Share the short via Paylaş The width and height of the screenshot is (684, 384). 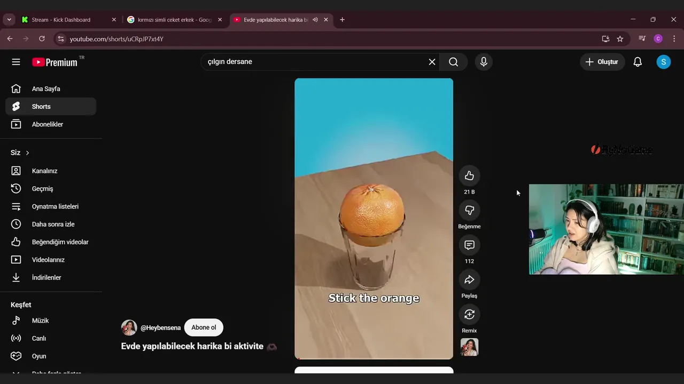click(x=469, y=279)
